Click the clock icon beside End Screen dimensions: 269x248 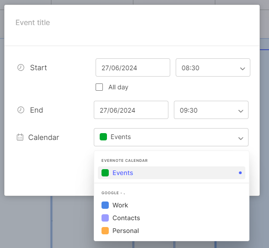tap(21, 110)
